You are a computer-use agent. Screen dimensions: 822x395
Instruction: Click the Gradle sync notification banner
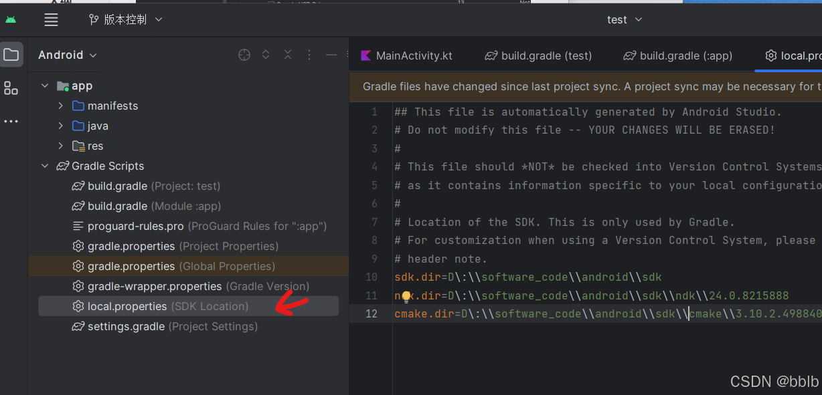[586, 86]
